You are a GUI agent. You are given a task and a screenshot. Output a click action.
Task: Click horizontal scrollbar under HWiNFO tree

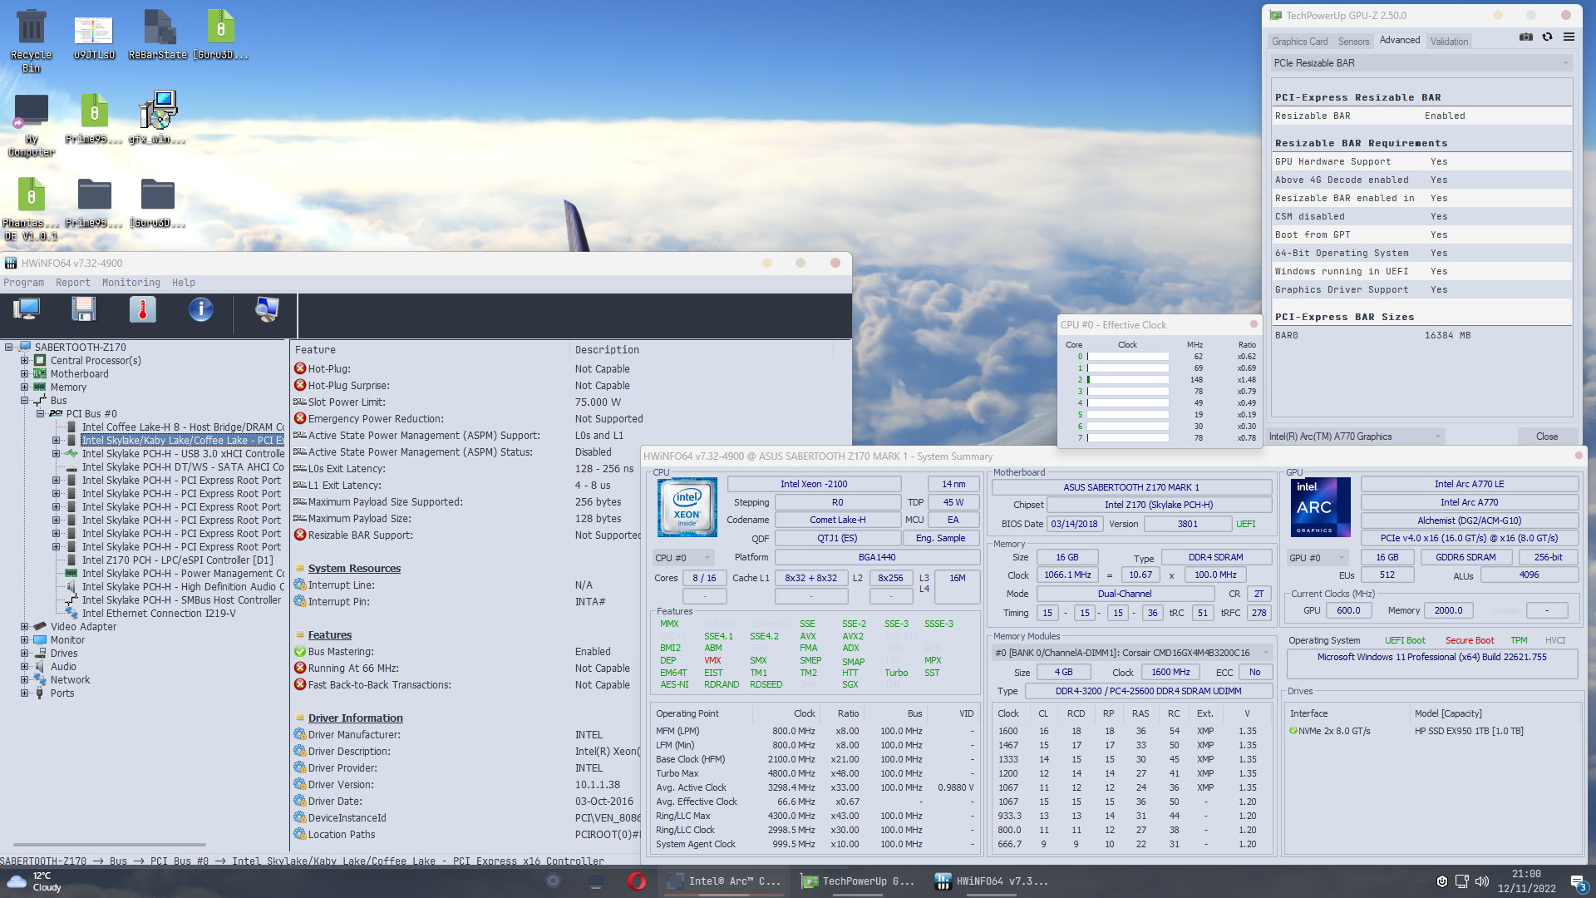click(x=108, y=845)
